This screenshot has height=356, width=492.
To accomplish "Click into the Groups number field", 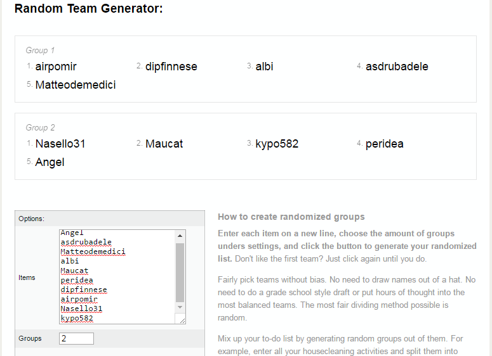I will coord(76,338).
